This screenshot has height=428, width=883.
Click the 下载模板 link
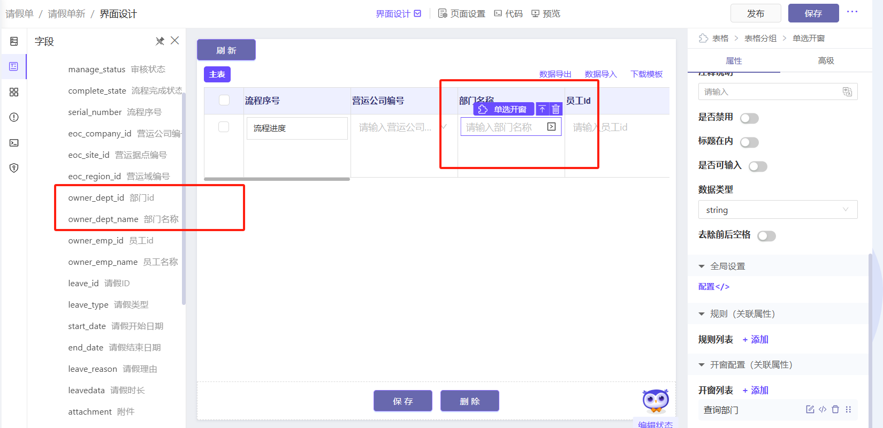point(646,74)
